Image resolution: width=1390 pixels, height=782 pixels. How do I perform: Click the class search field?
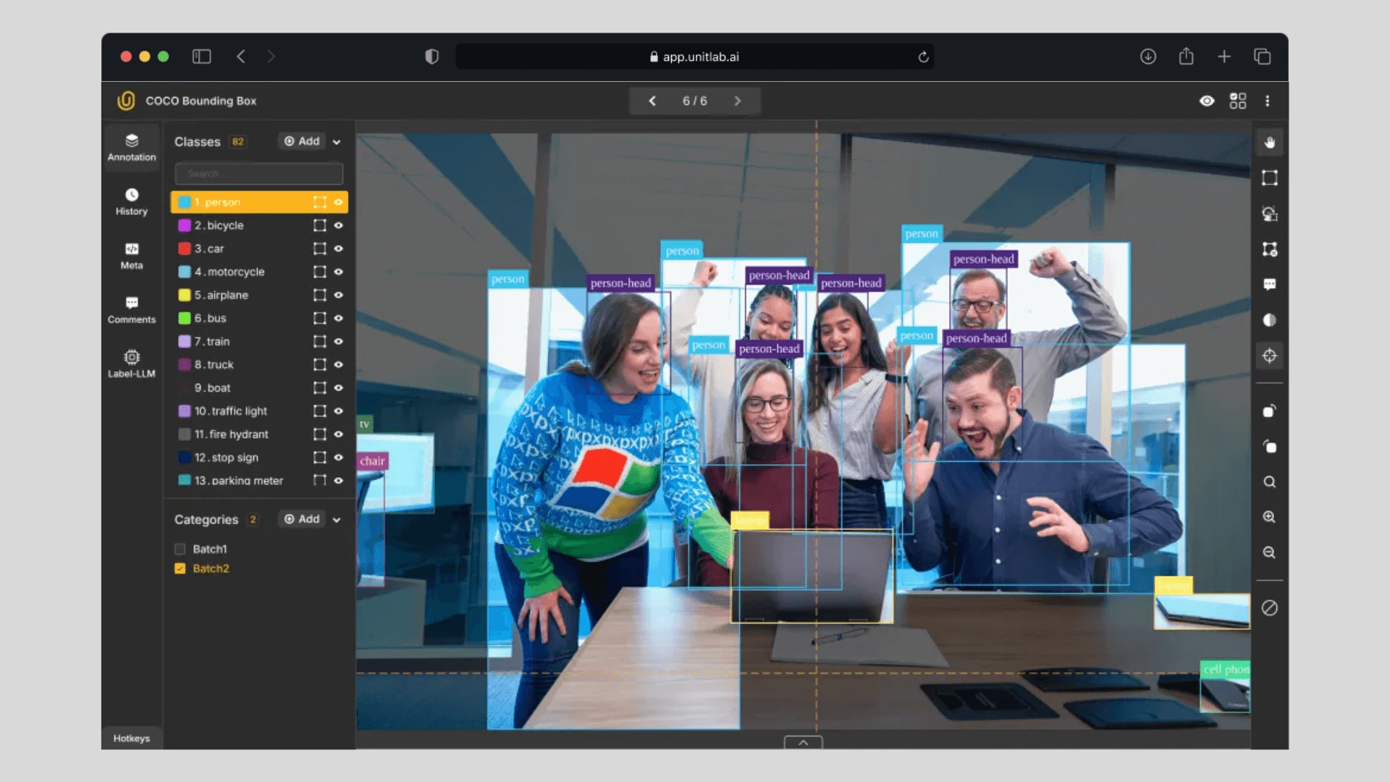click(x=258, y=174)
